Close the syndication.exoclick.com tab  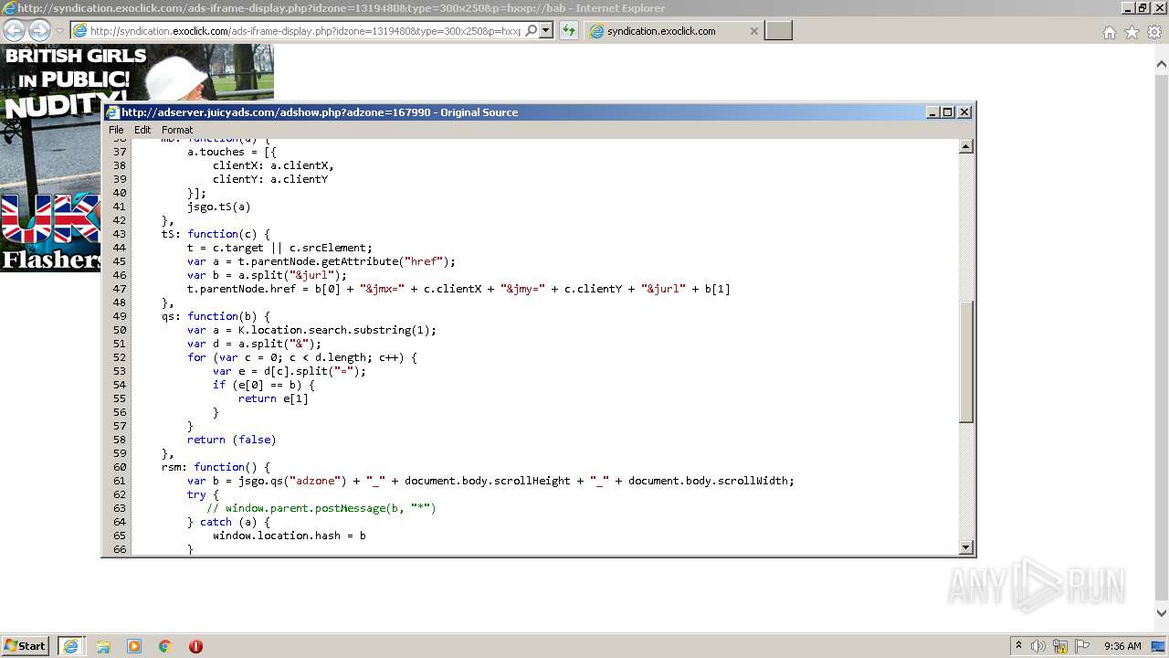point(753,31)
